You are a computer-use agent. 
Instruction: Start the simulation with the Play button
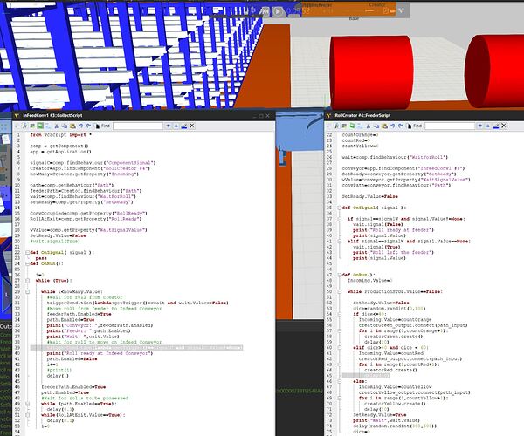coord(278,11)
